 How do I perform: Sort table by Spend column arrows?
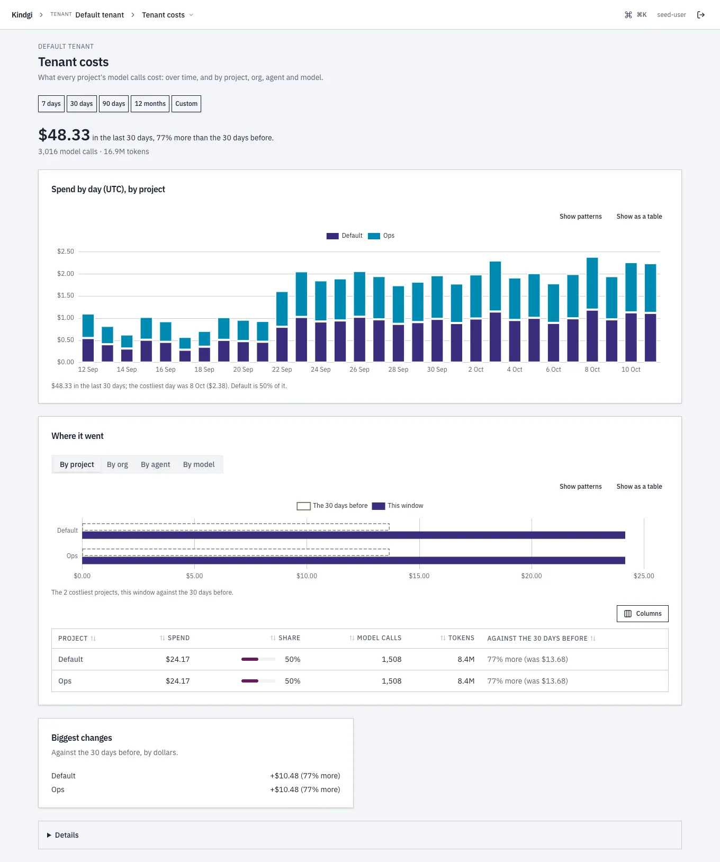(x=163, y=639)
